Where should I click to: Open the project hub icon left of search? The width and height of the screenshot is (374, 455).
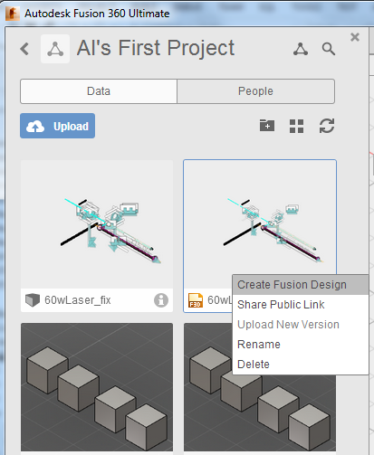301,49
